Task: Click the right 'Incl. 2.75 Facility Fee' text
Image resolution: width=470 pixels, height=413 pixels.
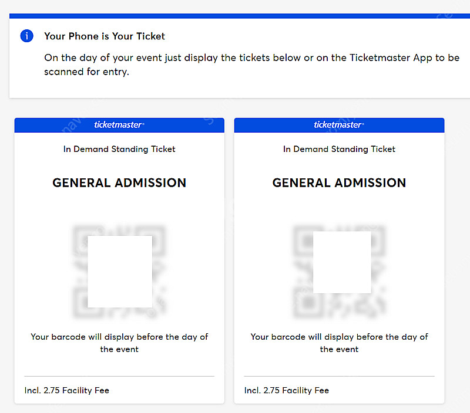Action: (287, 390)
